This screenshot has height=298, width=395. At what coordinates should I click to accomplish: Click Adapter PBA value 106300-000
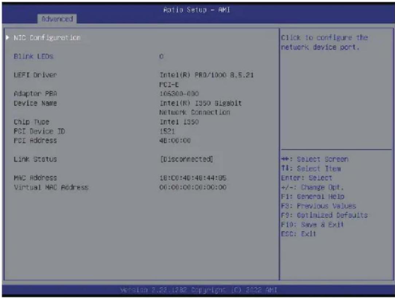tap(179, 94)
